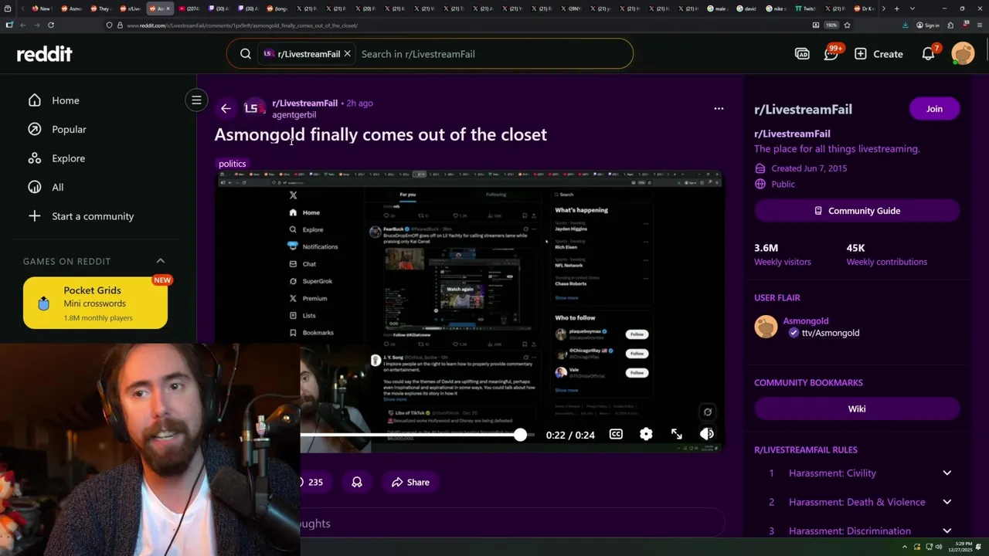The height and width of the screenshot is (556, 989).
Task: Open the browser downloads arrow icon
Action: [x=905, y=25]
